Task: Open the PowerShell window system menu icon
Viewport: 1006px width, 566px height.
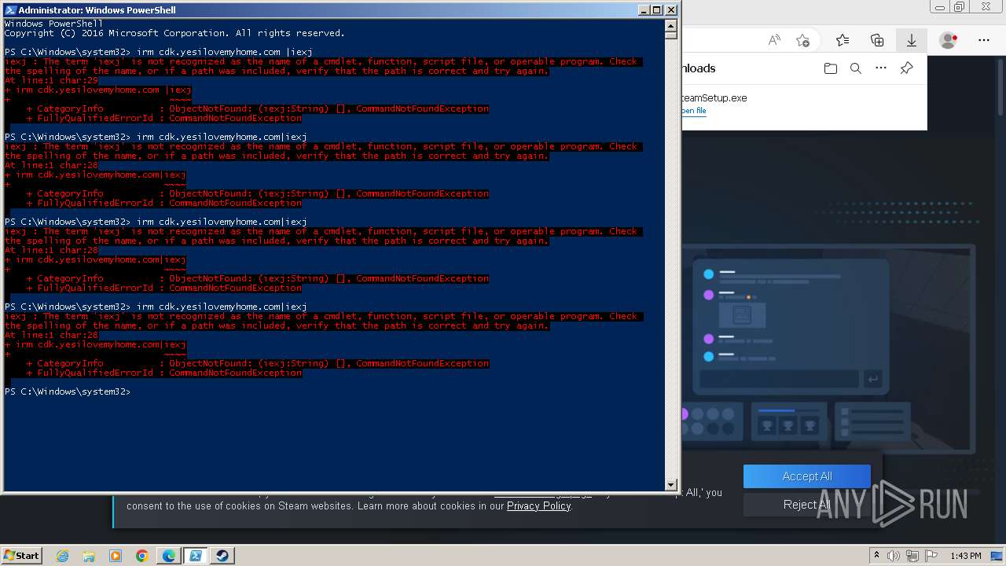Action: click(x=10, y=10)
